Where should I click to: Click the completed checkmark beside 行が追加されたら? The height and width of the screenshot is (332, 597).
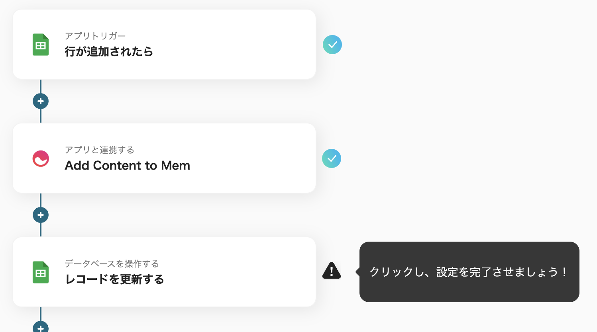click(x=332, y=45)
